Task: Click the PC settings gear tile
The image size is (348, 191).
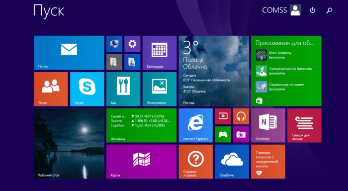Action: pyautogui.click(x=132, y=44)
